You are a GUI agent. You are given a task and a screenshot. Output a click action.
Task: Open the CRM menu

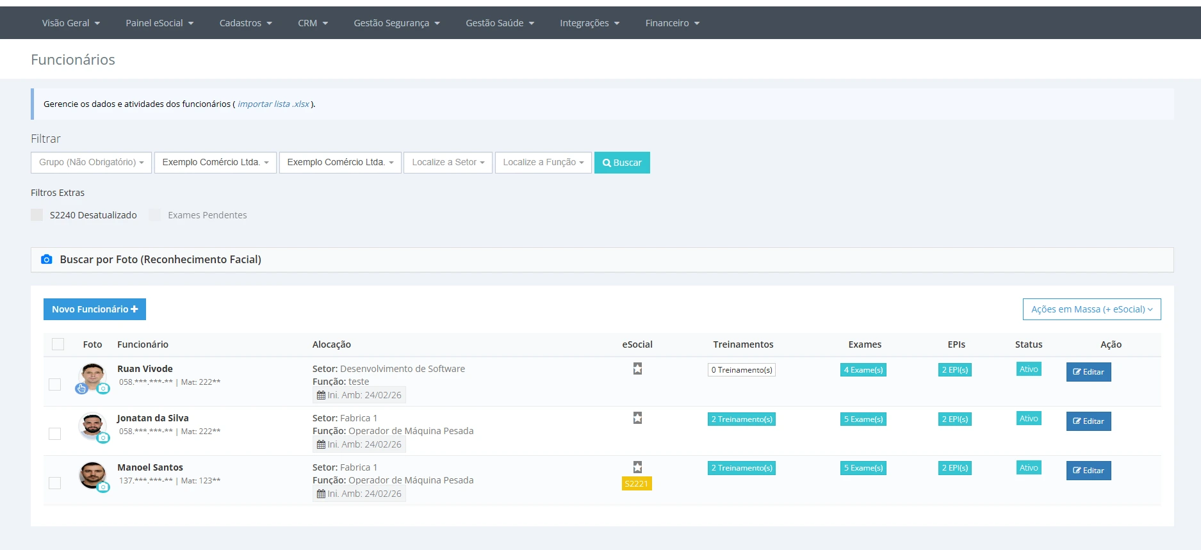point(313,23)
